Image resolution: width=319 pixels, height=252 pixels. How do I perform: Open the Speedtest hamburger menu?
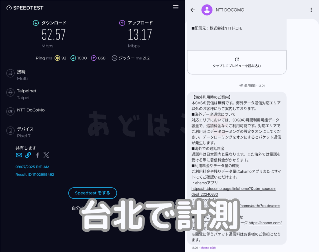pos(176,7)
